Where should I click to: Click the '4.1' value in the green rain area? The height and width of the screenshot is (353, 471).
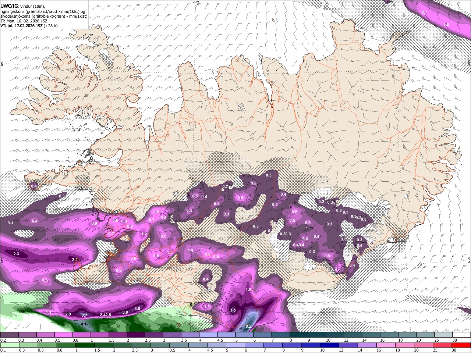tap(84, 324)
